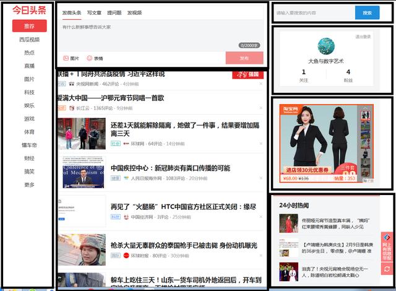Image resolution: width=396 pixels, height=291 pixels.
Task: Switch to the 写文章 tab
Action: point(94,13)
